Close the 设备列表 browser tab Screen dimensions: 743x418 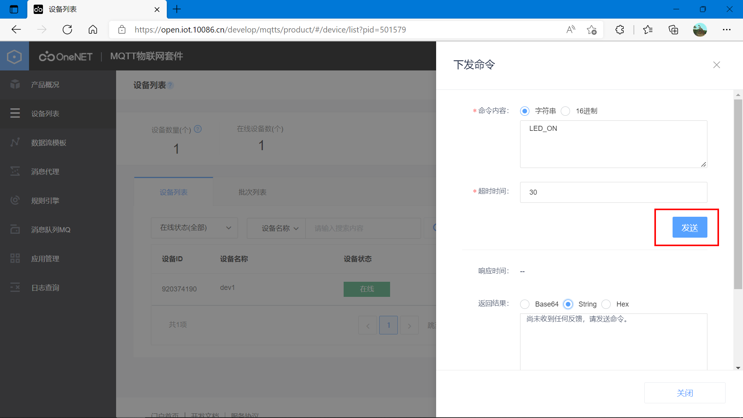click(157, 9)
